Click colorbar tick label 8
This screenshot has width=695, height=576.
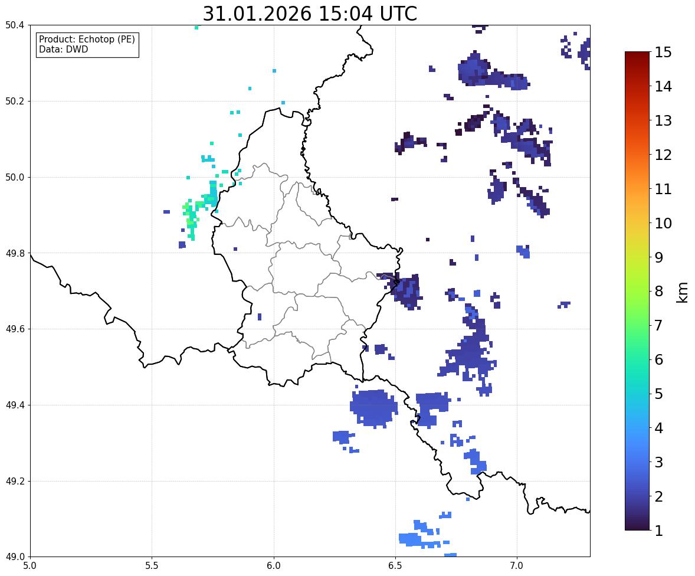click(x=659, y=292)
